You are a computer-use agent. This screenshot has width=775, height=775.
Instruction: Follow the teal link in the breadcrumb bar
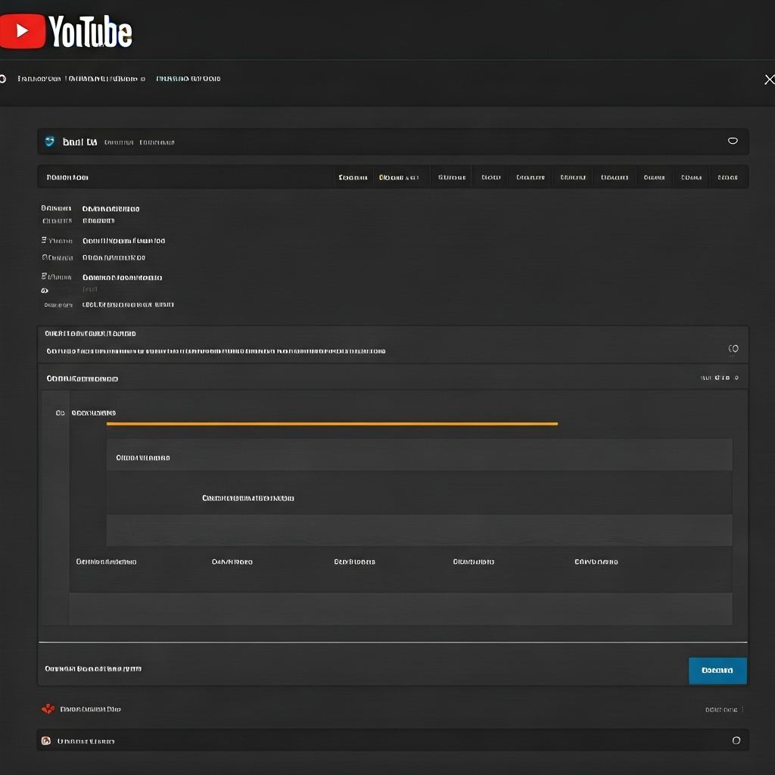point(188,79)
